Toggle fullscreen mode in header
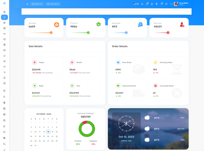The height and width of the screenshot is (151, 204). [x=171, y=4]
